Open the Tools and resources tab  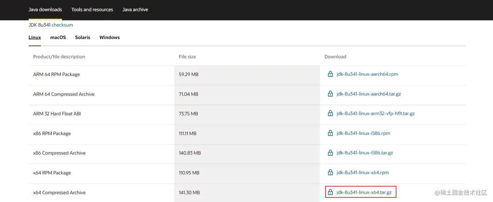tap(92, 9)
